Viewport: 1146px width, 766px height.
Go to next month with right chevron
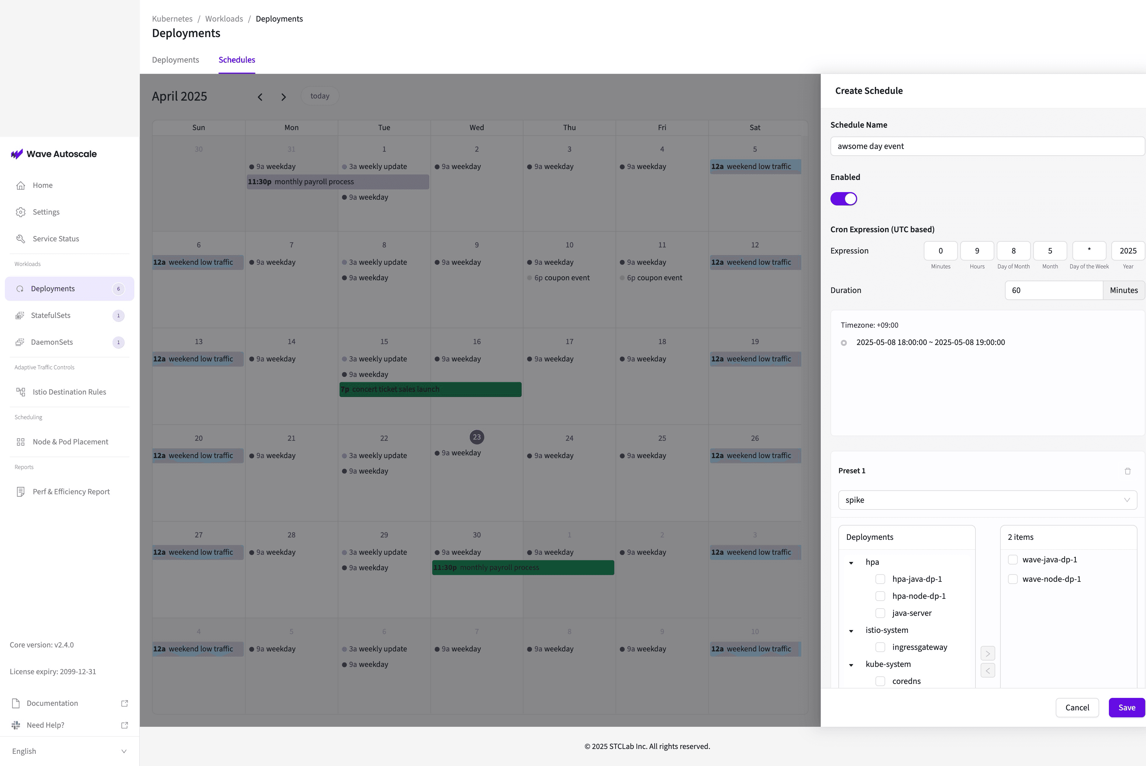click(283, 97)
